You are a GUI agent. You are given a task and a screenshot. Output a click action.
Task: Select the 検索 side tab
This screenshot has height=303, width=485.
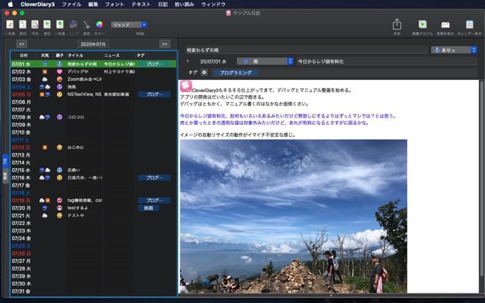(5, 176)
